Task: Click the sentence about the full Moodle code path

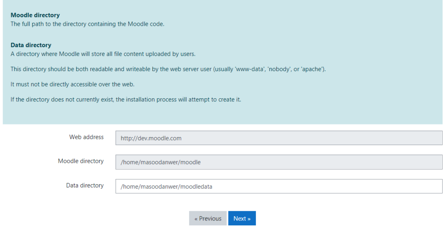Action: click(87, 24)
